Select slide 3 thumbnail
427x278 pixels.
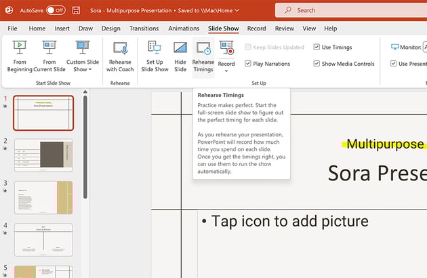pyautogui.click(x=43, y=197)
